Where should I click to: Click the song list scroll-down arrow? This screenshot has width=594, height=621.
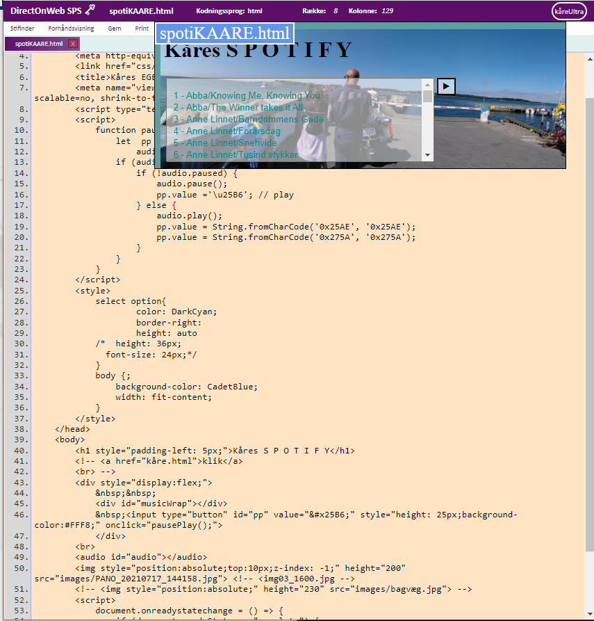click(x=427, y=155)
